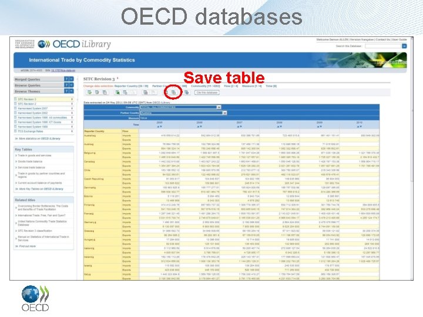Open the Commodity dropdown
The image size is (423, 317).
[181, 107]
